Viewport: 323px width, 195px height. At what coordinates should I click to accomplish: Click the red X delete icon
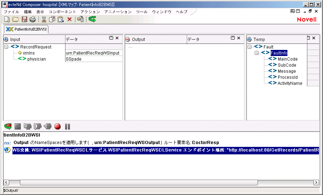click(69, 19)
